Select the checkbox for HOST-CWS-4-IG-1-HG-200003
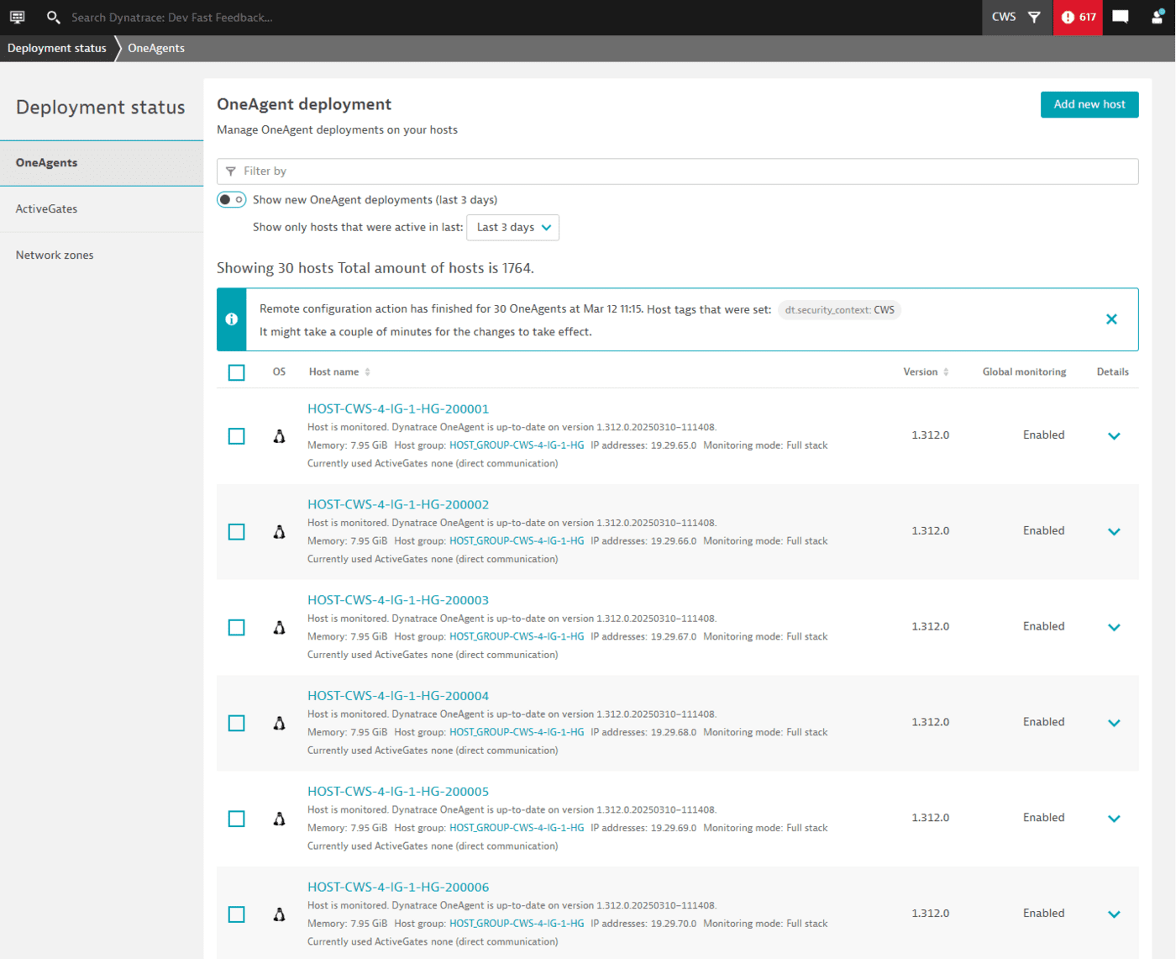 (236, 627)
